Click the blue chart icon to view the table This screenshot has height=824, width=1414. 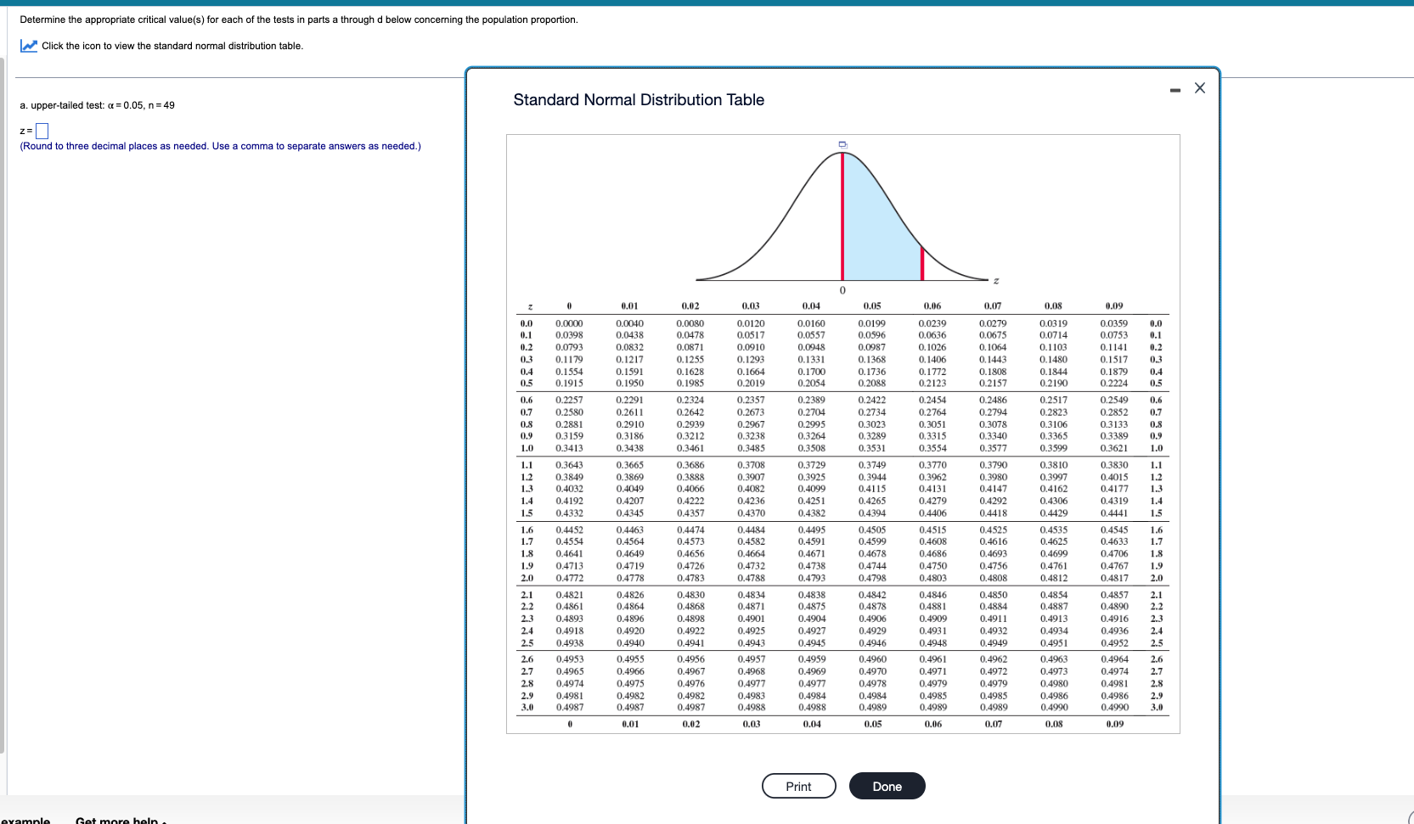click(x=30, y=46)
